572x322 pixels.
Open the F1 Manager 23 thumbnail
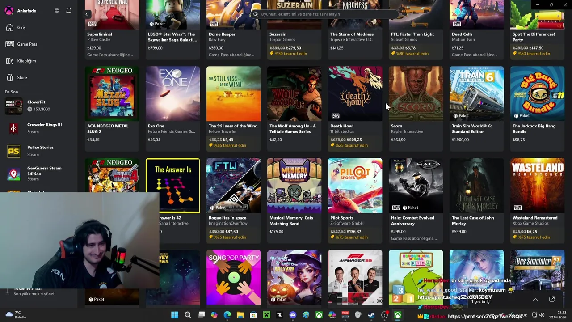click(355, 277)
